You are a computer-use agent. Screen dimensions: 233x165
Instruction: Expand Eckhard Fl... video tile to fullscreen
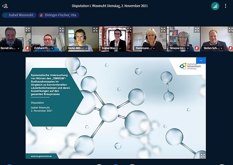(x=61, y=30)
